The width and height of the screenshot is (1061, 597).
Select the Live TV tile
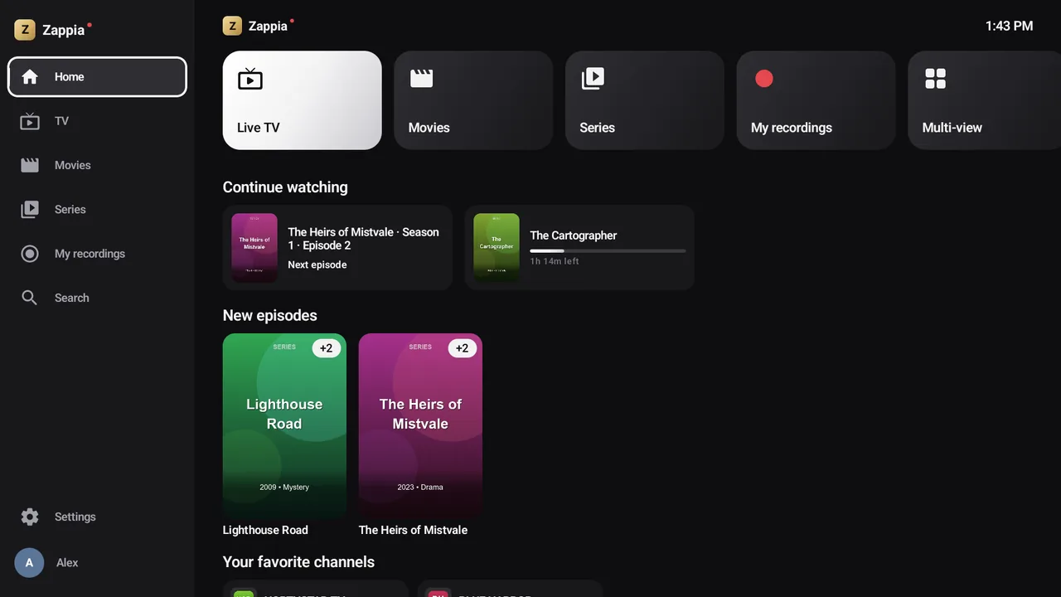(x=303, y=100)
